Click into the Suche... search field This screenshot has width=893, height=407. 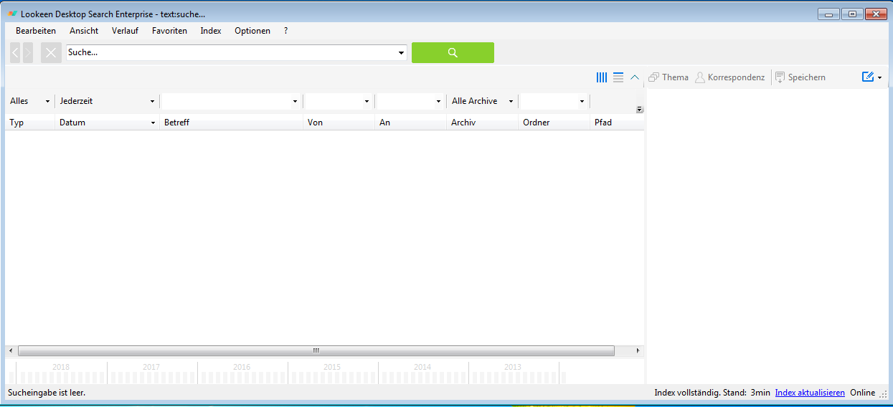point(231,52)
